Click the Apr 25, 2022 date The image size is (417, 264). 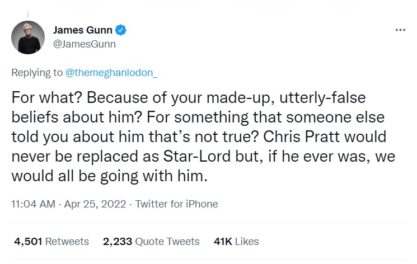(x=95, y=204)
